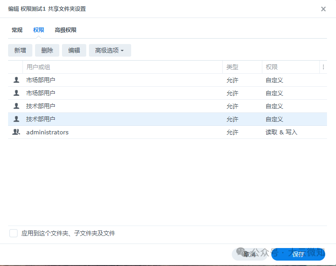This screenshot has width=336, height=266.
Task: Select the administrators row name
Action: (x=47, y=132)
